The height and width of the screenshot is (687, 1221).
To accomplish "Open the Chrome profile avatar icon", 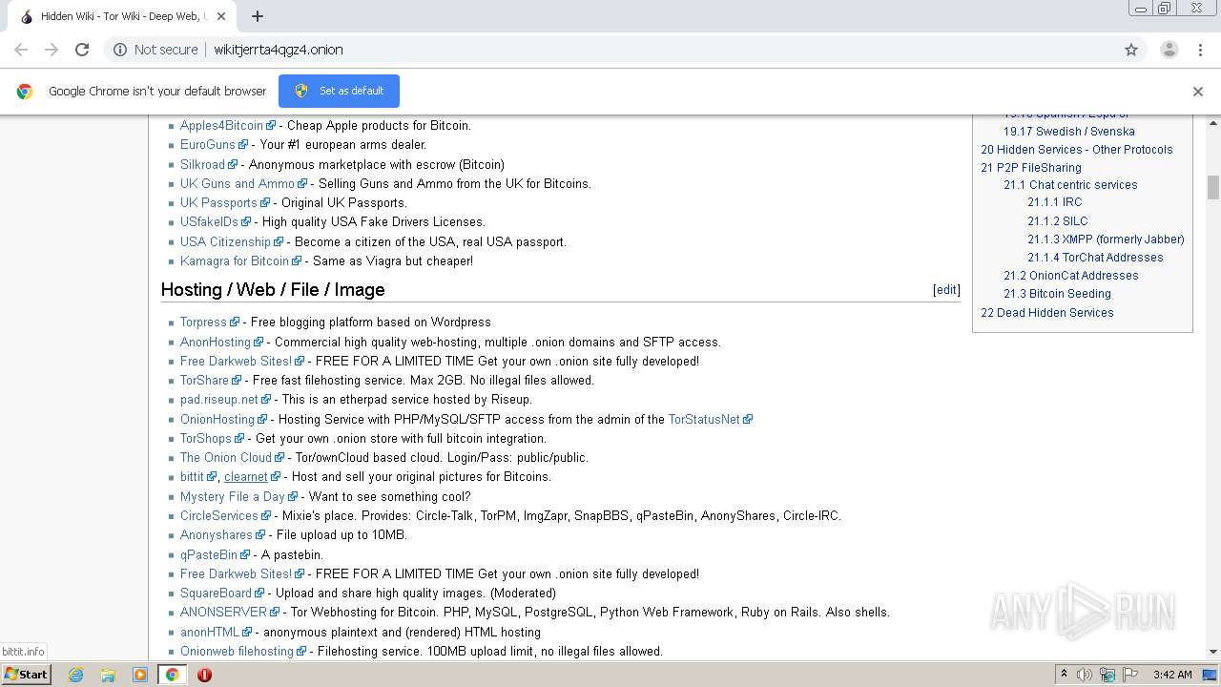I will coord(1169,50).
